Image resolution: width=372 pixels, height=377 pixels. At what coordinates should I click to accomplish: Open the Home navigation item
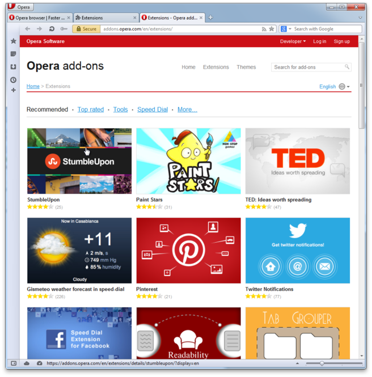(188, 67)
